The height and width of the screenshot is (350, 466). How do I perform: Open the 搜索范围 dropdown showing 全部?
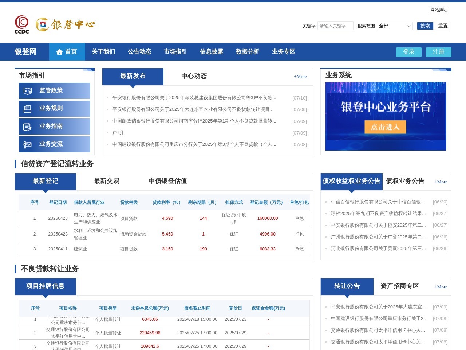395,26
